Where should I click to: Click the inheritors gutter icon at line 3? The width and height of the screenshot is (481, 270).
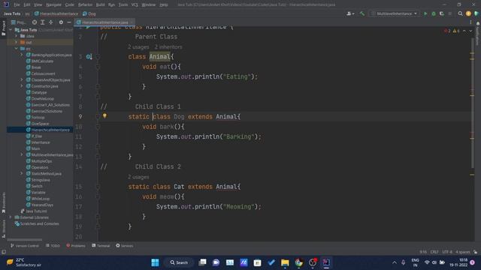point(89,57)
